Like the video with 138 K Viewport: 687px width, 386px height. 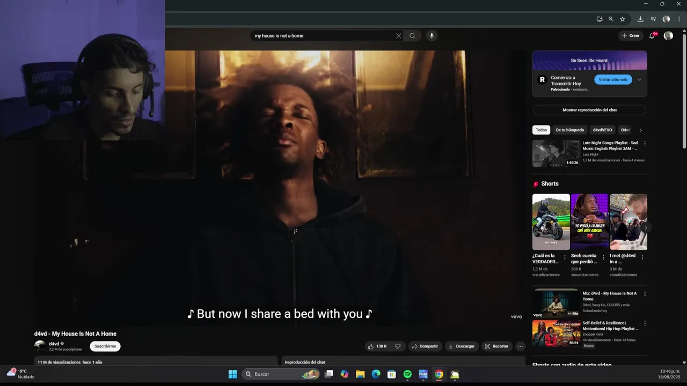pyautogui.click(x=377, y=346)
